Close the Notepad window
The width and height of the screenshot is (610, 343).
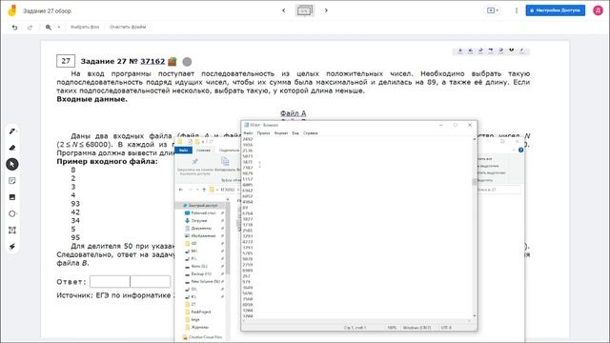[x=470, y=125]
